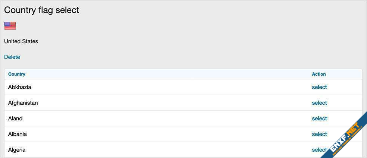Click the Action column header
Screen dimensions: 367x158
tap(319, 74)
